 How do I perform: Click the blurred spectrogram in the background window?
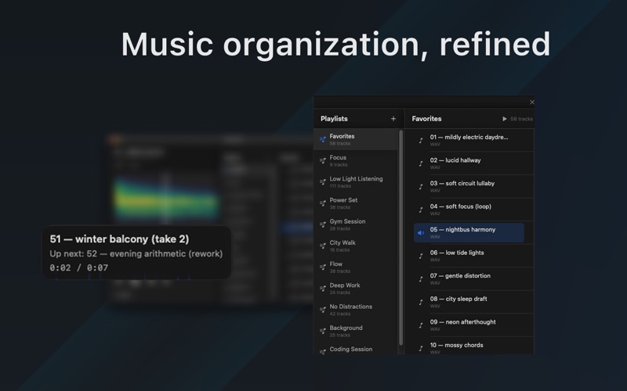(x=165, y=199)
